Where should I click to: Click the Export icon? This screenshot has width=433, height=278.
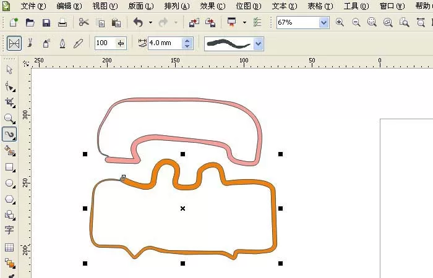pos(210,22)
